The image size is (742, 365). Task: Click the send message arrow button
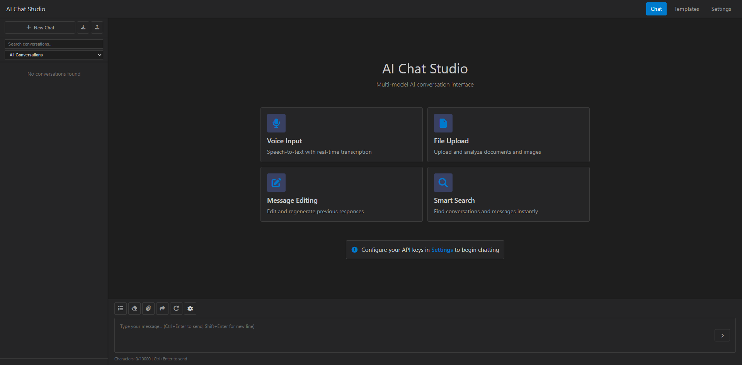(722, 335)
